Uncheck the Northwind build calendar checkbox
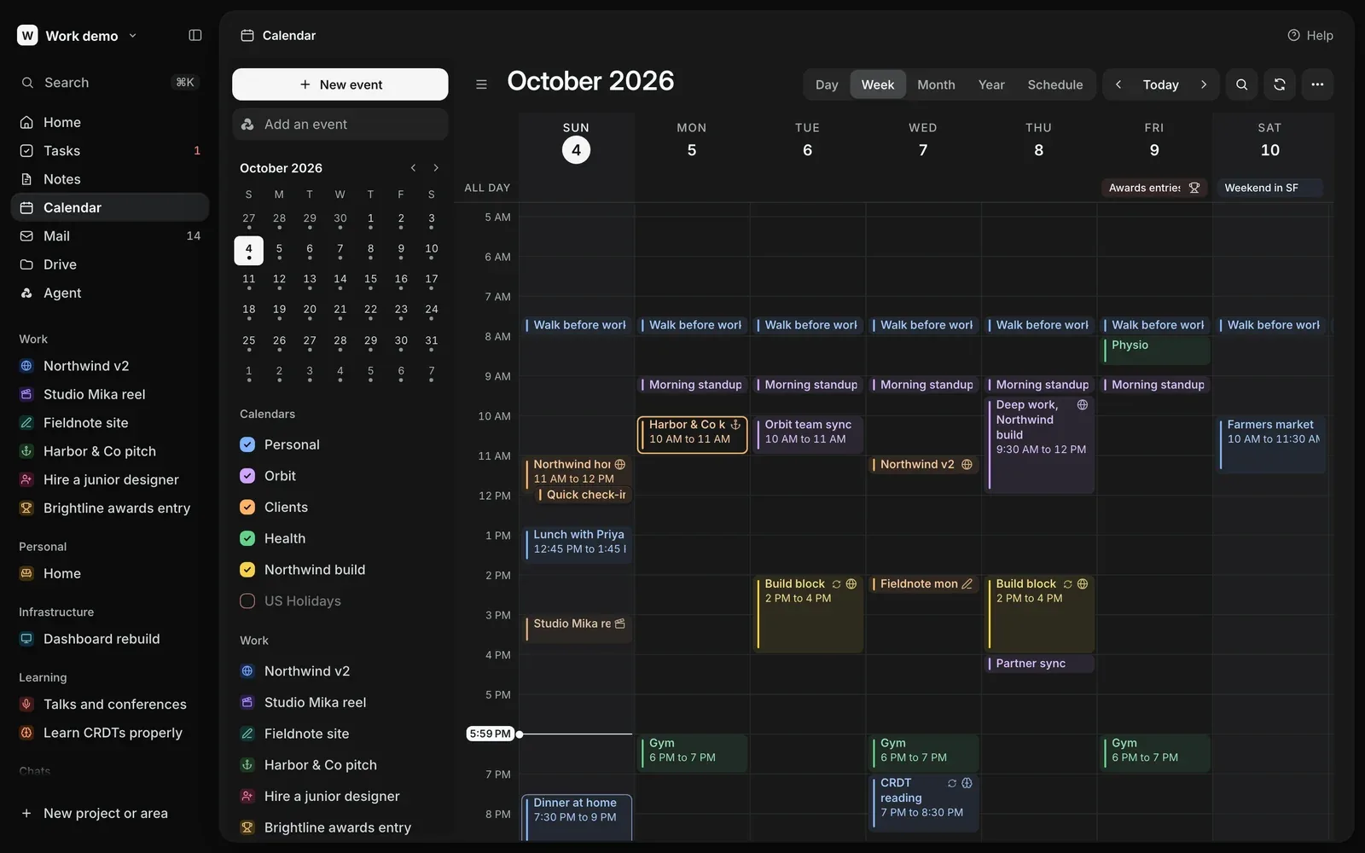Image resolution: width=1365 pixels, height=853 pixels. 247,570
